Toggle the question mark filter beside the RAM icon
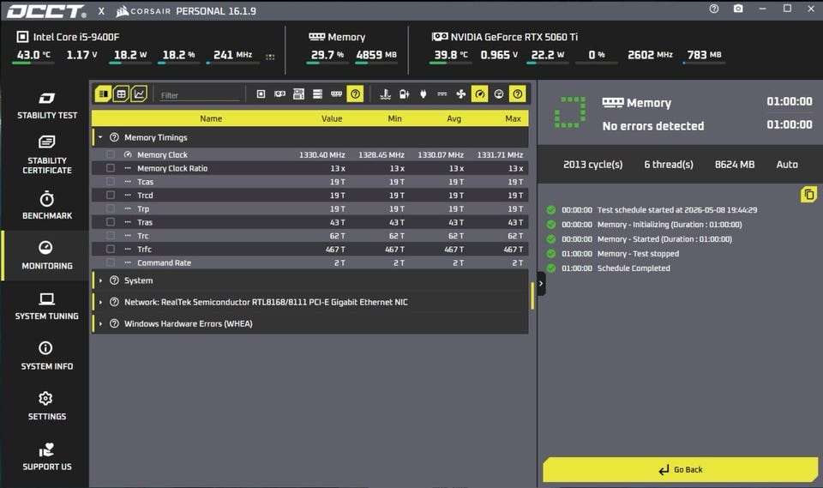This screenshot has width=823, height=488. pyautogui.click(x=355, y=94)
